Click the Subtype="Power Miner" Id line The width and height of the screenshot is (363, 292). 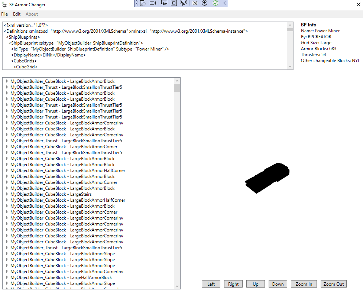[x=90, y=49]
